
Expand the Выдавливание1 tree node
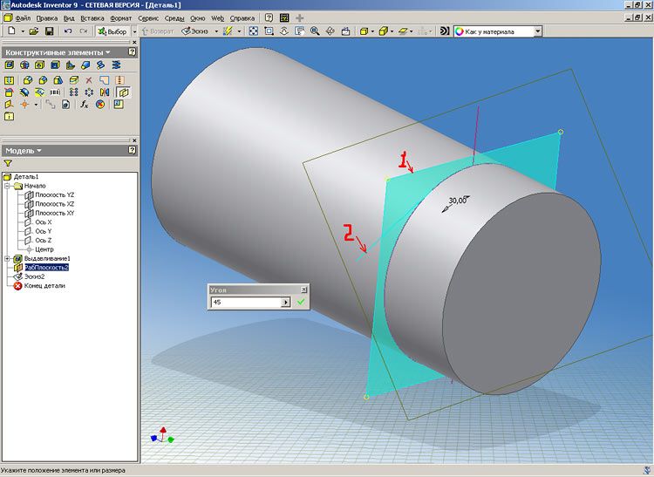coord(7,258)
